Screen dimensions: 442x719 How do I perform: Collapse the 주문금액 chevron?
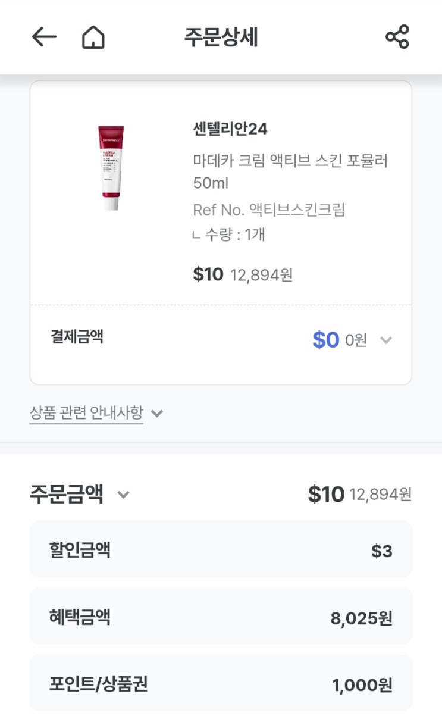click(123, 495)
